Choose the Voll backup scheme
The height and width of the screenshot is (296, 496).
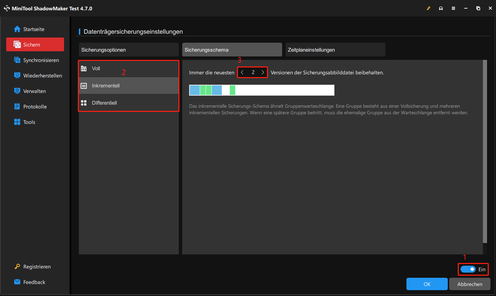point(129,68)
